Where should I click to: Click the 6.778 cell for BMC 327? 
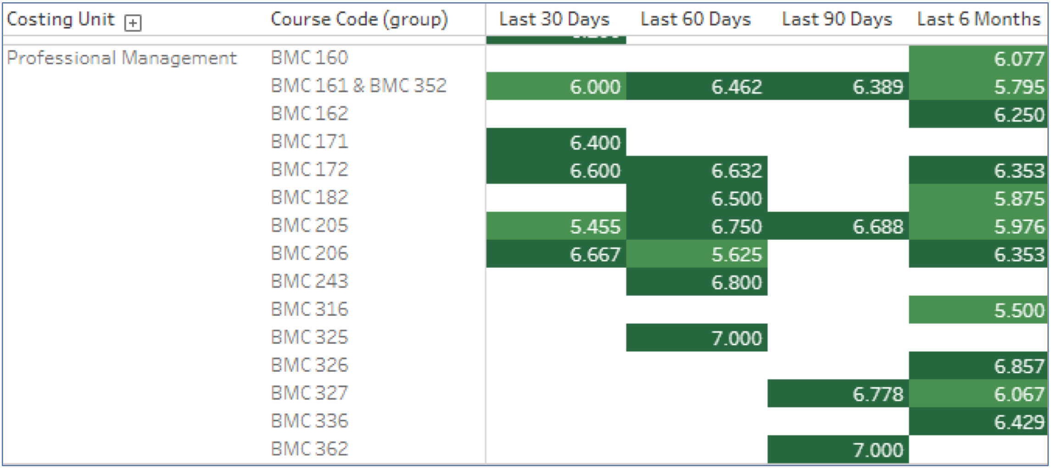(x=838, y=394)
